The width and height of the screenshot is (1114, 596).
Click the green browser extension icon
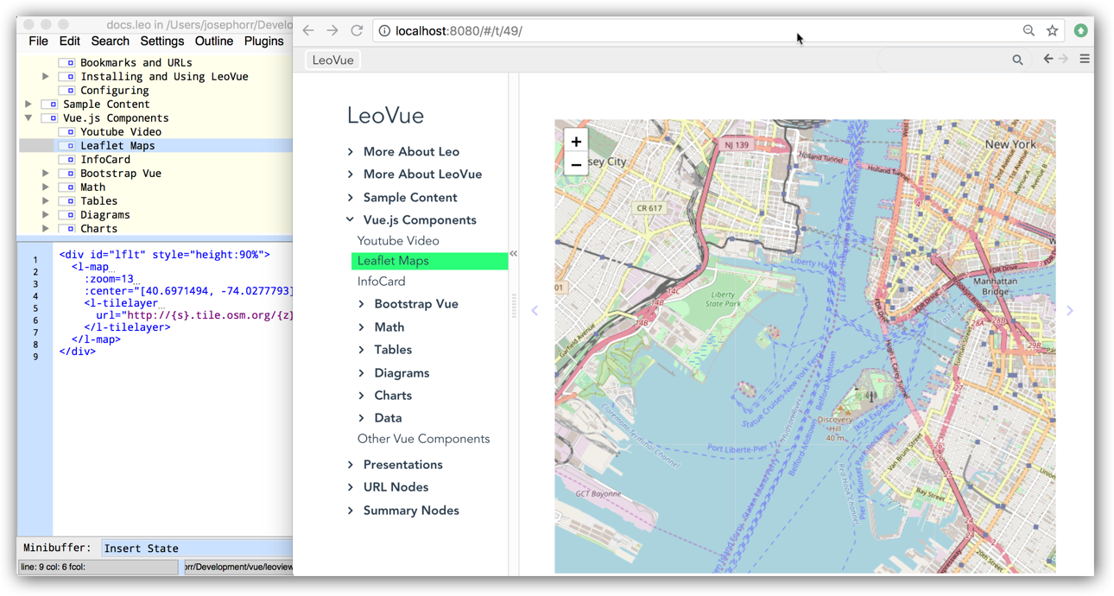pos(1080,30)
